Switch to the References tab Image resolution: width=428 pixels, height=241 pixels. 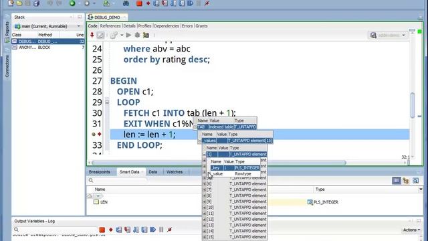click(110, 26)
